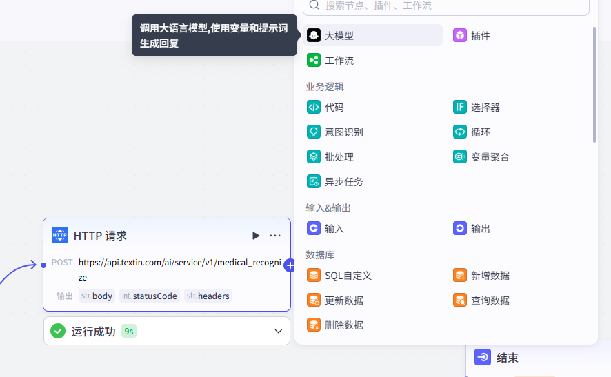The height and width of the screenshot is (377, 611).
Task: Add the 新增数据 insert data node
Action: (481, 276)
